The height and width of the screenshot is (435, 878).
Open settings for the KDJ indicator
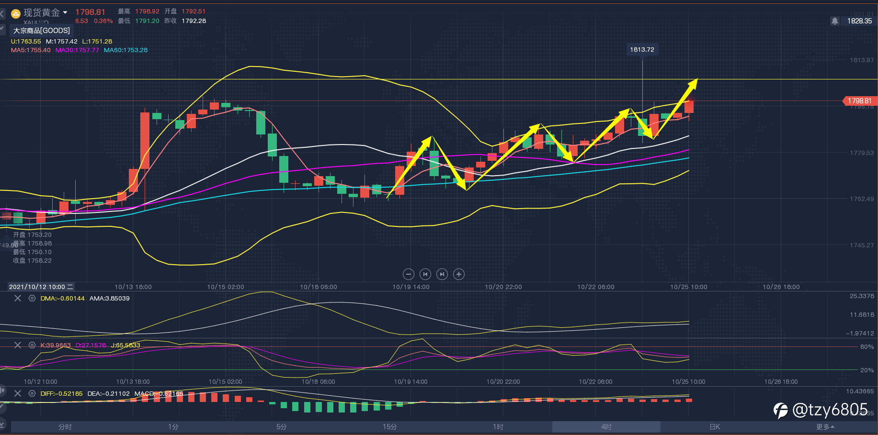32,345
